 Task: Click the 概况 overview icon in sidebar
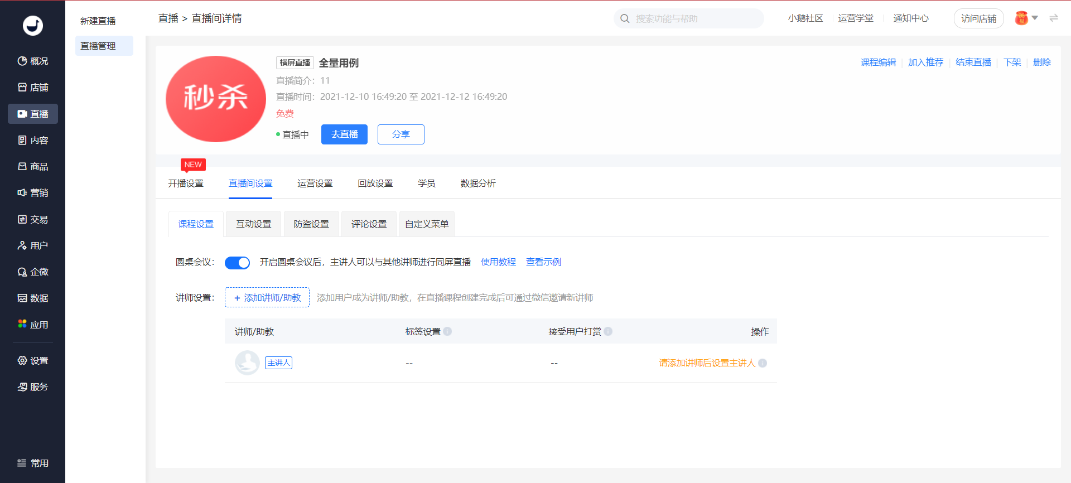[22, 61]
